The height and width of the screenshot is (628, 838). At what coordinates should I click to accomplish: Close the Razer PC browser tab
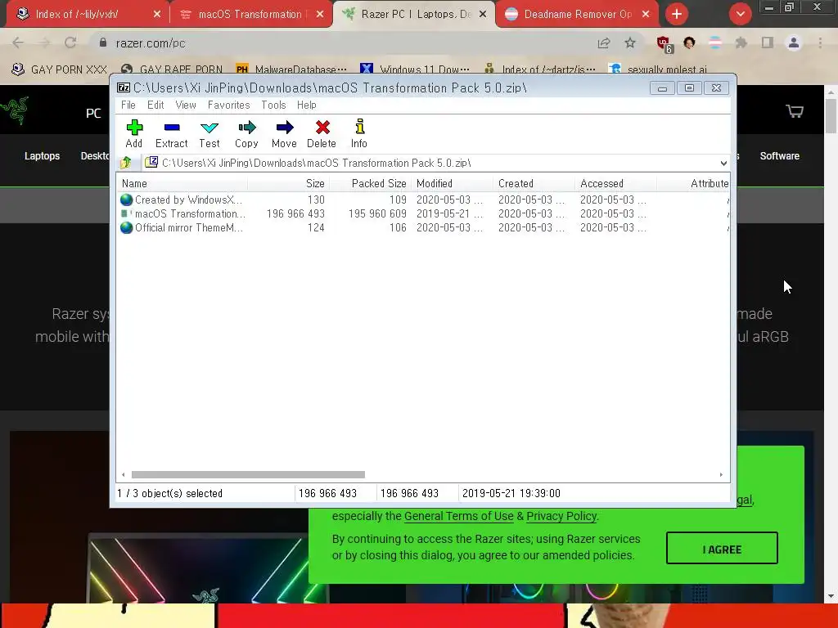(x=483, y=15)
